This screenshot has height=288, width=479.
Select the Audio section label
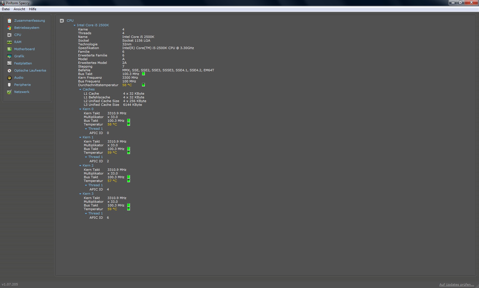(x=19, y=78)
